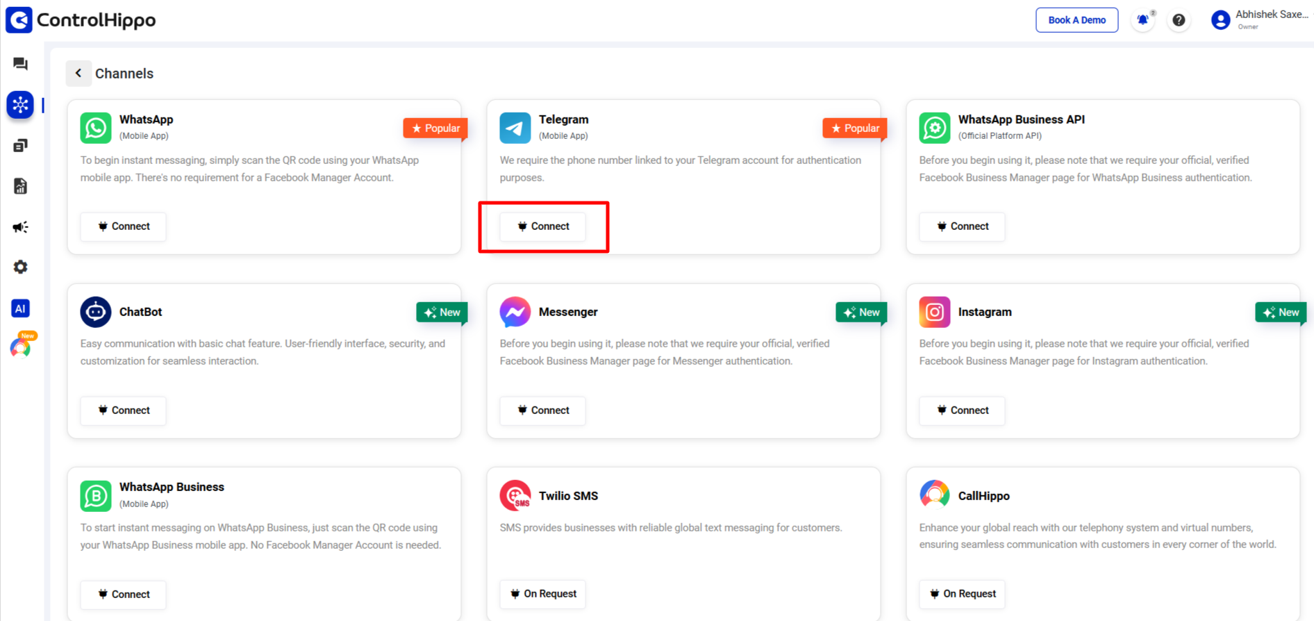Open the megaphone broadcast sidebar icon

pos(20,226)
